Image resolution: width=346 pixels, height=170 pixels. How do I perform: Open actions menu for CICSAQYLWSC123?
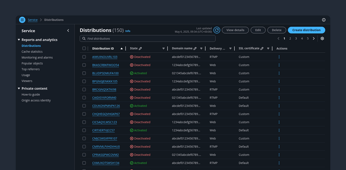click(x=279, y=122)
